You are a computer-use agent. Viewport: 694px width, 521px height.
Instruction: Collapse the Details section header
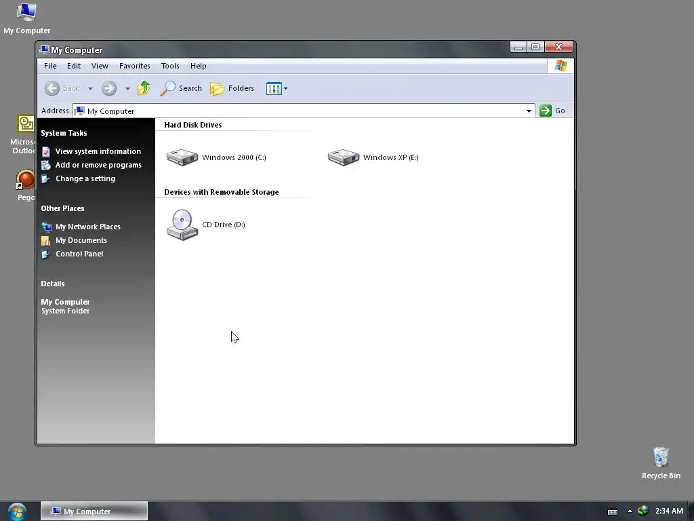[53, 284]
